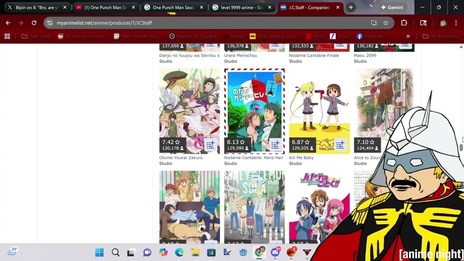Open Danjo no Yuujou wa Seiritsu link
Viewport: 464px width, 261px height.
[189, 55]
